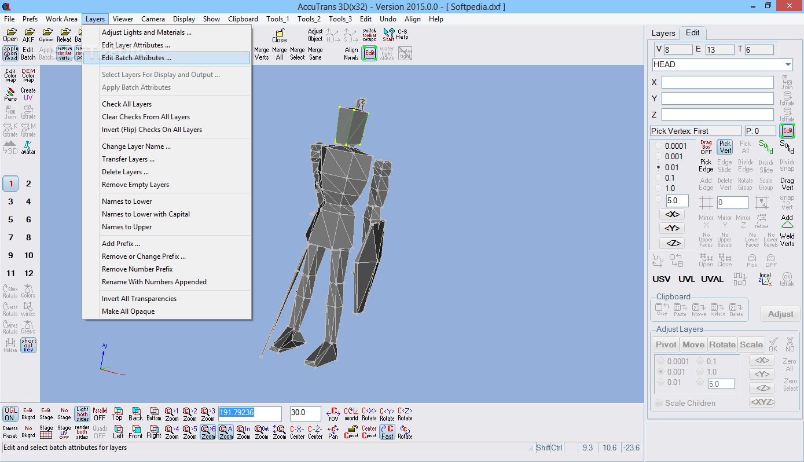The height and width of the screenshot is (462, 804).
Task: Open the File menu
Action: (9, 19)
